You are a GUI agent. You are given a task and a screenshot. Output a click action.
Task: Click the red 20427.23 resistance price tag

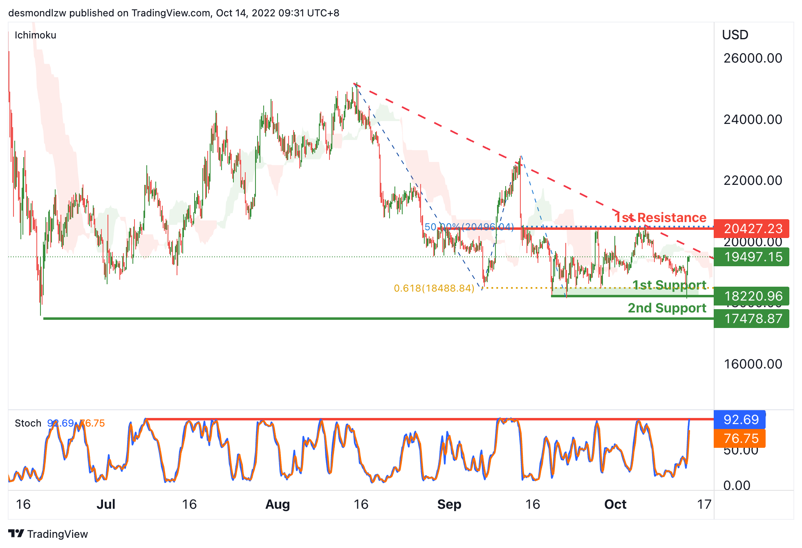pyautogui.click(x=751, y=229)
